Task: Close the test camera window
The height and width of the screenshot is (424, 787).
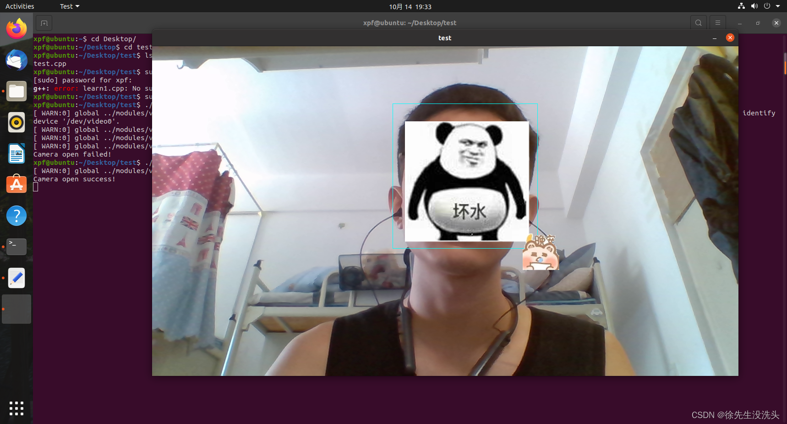Action: pyautogui.click(x=730, y=38)
